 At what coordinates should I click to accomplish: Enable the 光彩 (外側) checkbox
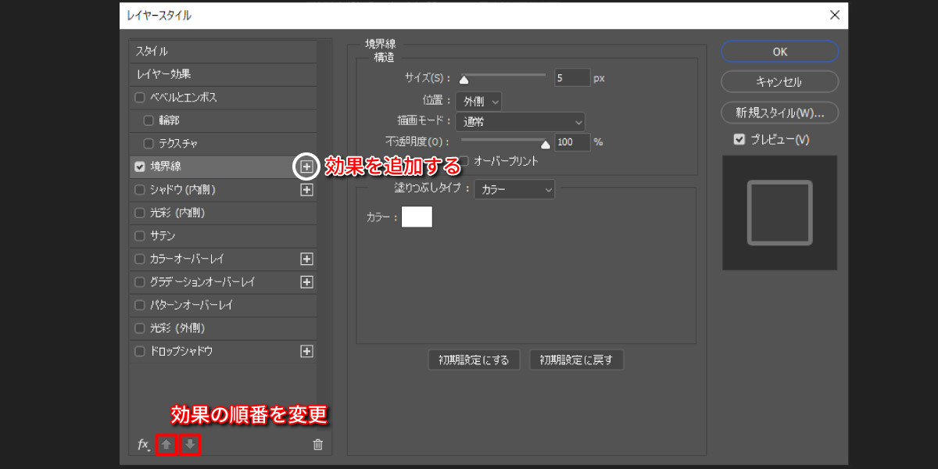tap(140, 328)
